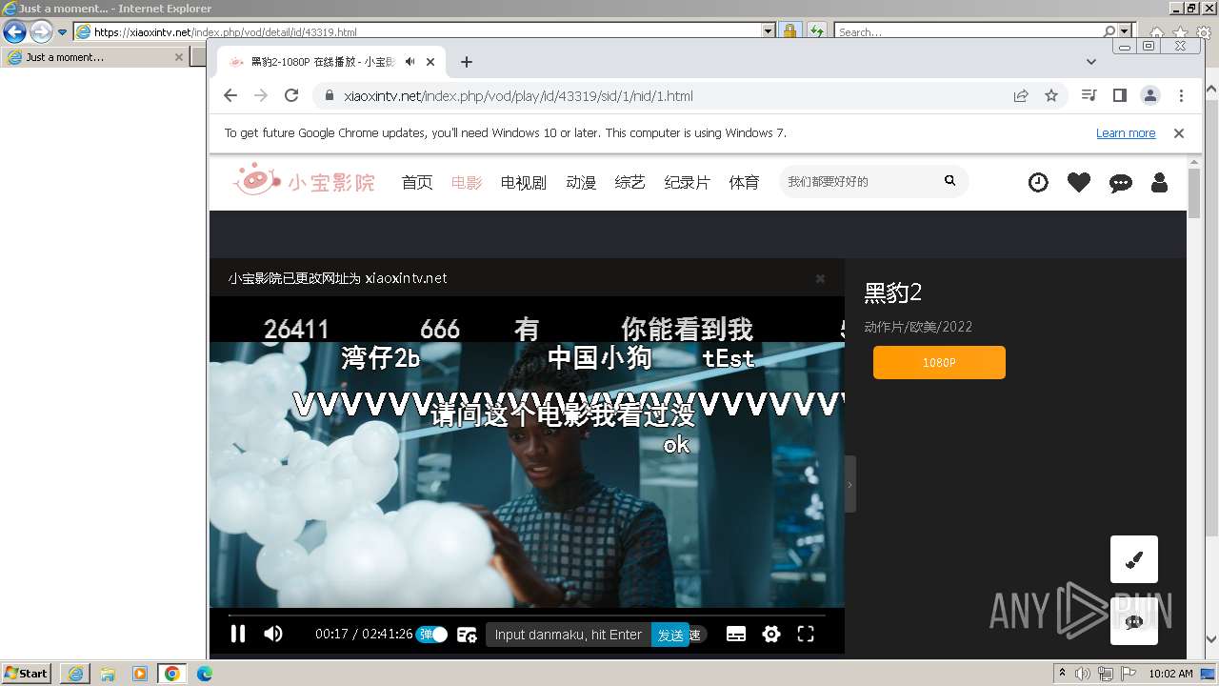1219x686 pixels.
Task: Open the 动漫 navigation item
Action: tap(581, 182)
